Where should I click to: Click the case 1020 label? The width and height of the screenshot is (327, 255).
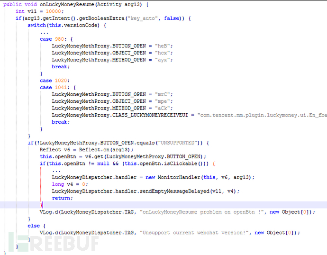pos(54,81)
